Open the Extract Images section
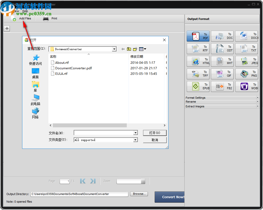The width and height of the screenshot is (263, 210). point(222,106)
